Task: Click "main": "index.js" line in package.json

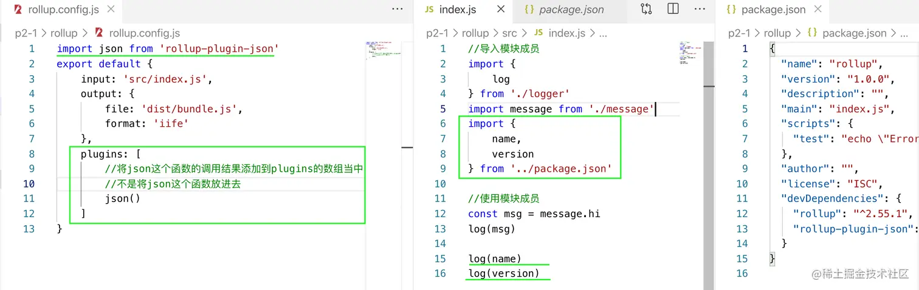Action: [838, 109]
